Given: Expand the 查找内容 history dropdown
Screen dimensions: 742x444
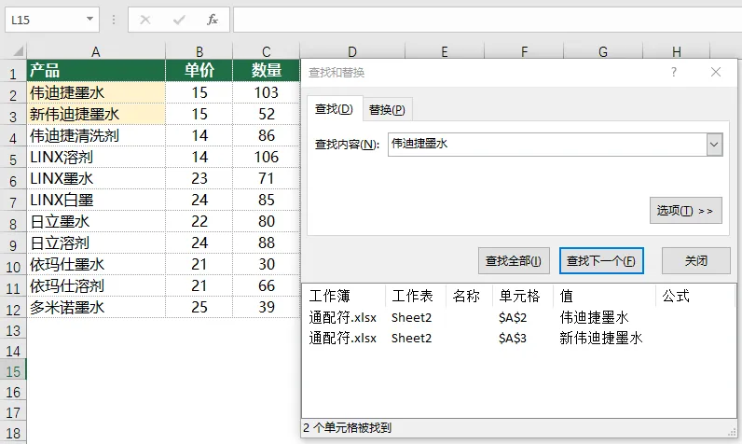Looking at the screenshot, I should point(715,145).
